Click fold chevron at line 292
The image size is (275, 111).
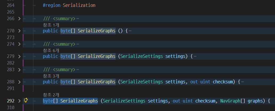[x=19, y=101]
